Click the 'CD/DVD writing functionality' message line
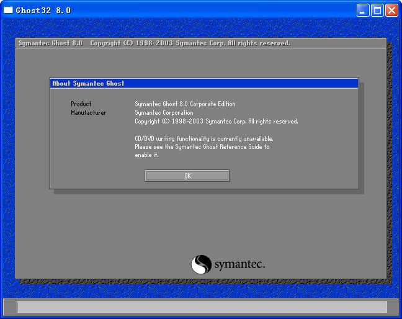This screenshot has height=319, width=402. (x=203, y=139)
